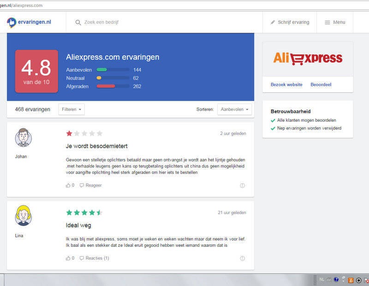Click the orange tray icon in the taskbar
This screenshot has width=369, height=286.
351,280
